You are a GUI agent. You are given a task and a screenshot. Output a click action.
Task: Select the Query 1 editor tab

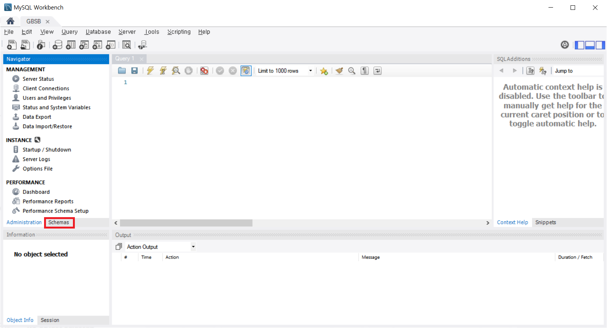click(x=125, y=58)
